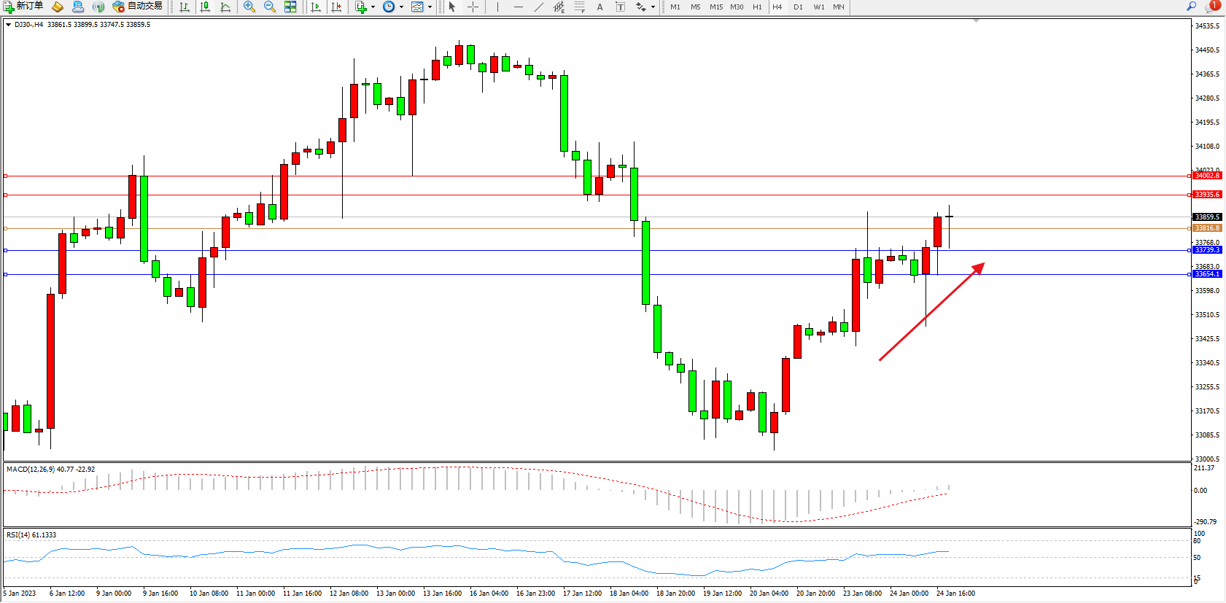The image size is (1226, 603).
Task: Open the indicators list dropdown arrow
Action: [373, 7]
